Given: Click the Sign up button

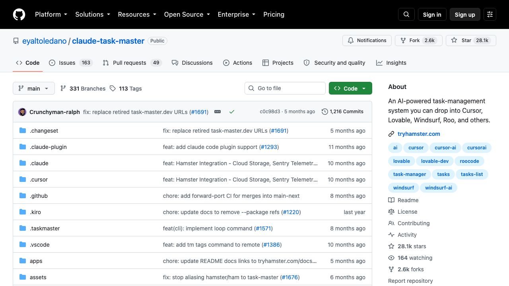Looking at the screenshot, I should 465,14.
